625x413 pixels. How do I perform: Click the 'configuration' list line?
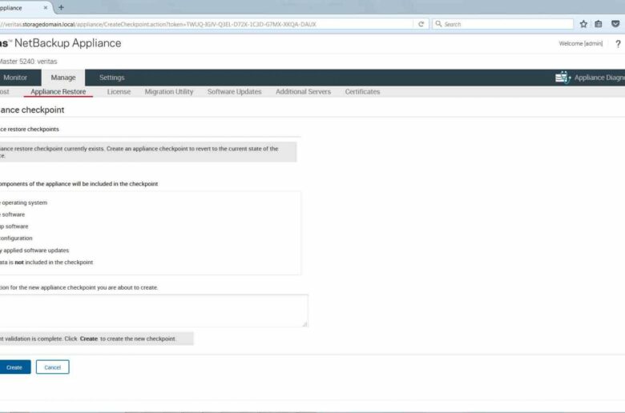(16, 239)
